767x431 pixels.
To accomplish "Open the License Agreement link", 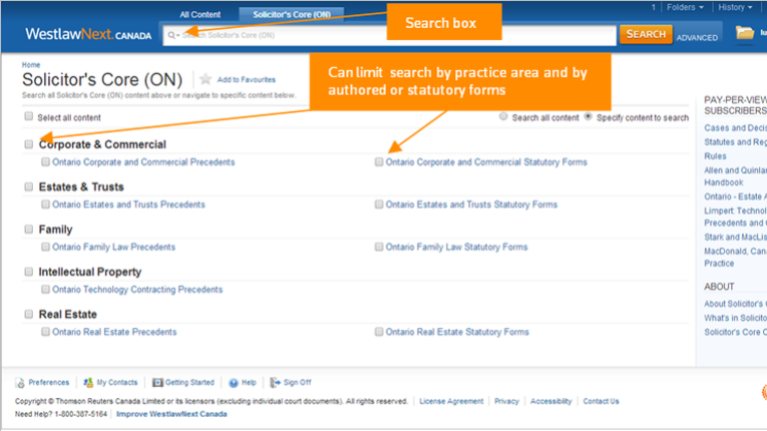I will coord(451,401).
